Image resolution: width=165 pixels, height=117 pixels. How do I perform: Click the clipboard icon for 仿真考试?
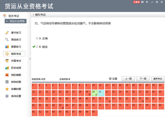tap(7, 61)
